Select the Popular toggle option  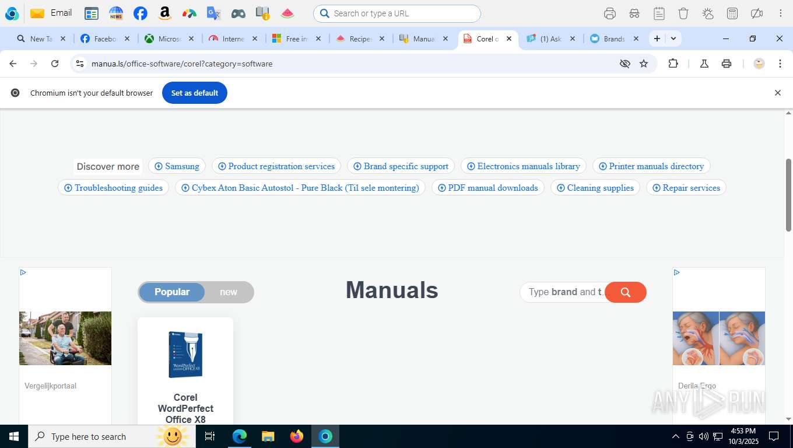(172, 292)
